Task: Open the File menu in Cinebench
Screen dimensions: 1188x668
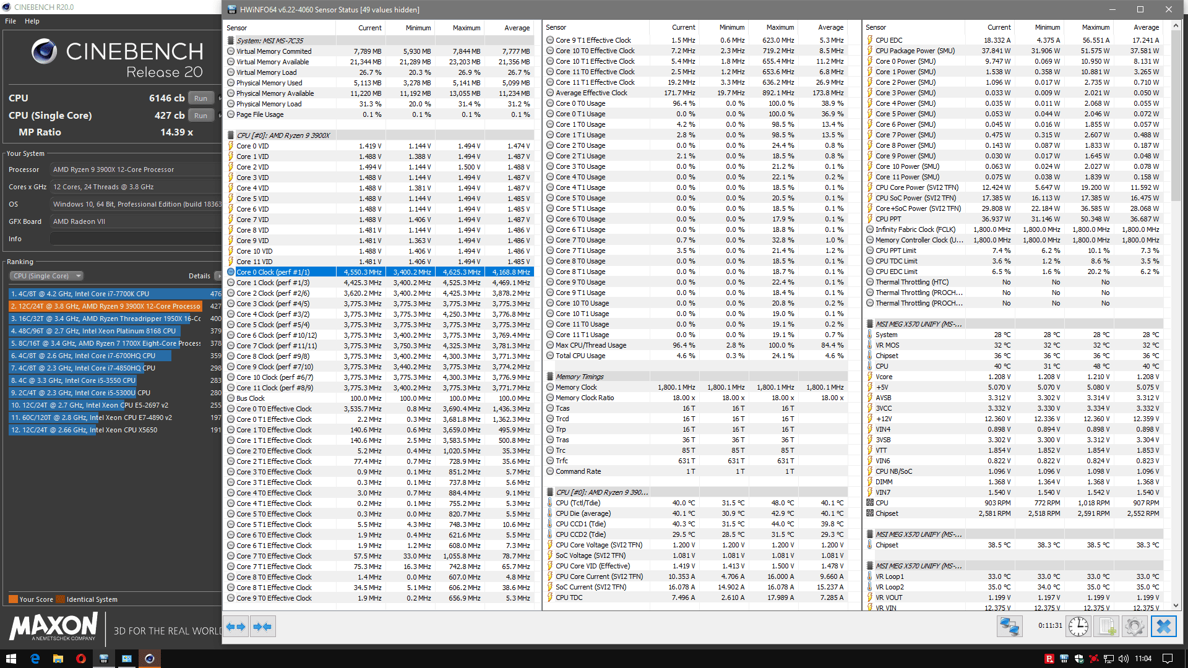Action: [x=11, y=21]
